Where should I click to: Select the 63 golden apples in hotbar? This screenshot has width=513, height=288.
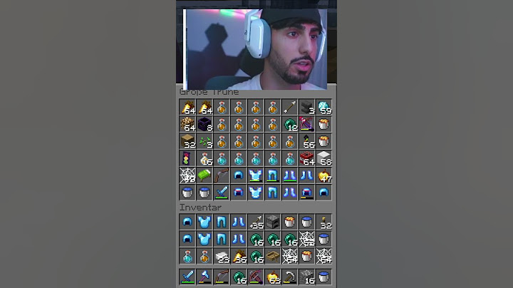[x=272, y=277]
